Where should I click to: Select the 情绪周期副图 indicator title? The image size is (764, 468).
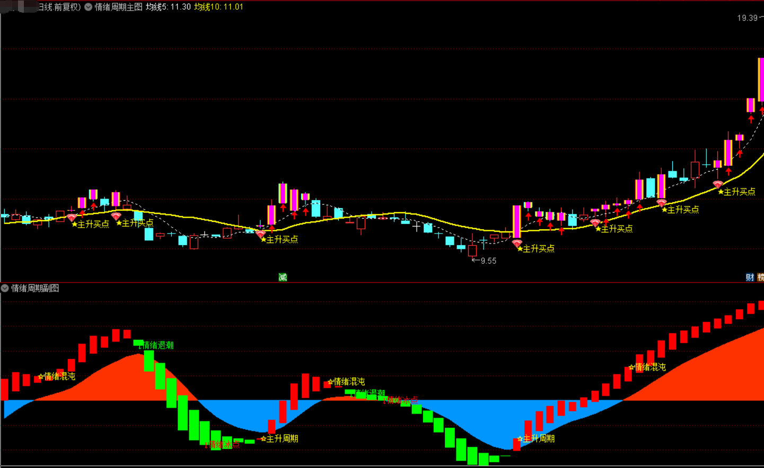click(x=35, y=288)
